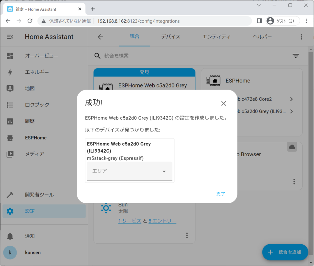314x266 pixels.
Task: Switch to the エンティティ (Entities) tab
Action: click(x=216, y=37)
